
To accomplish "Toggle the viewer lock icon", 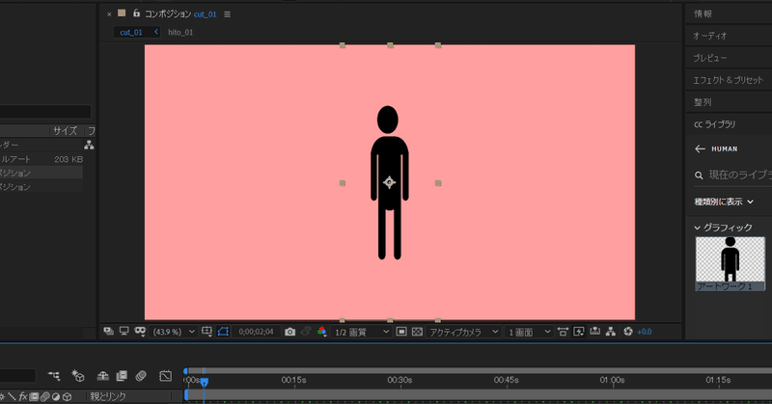I will click(x=136, y=13).
